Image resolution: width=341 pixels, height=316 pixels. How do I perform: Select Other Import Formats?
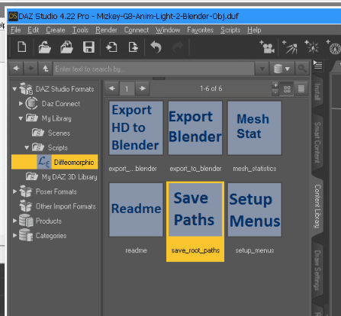66,206
